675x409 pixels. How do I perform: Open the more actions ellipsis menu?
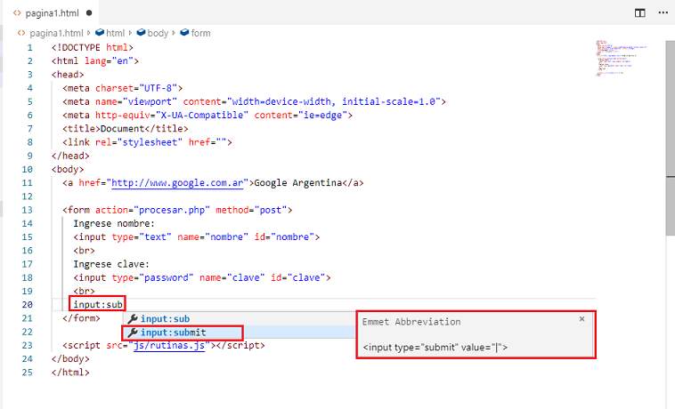[x=663, y=12]
